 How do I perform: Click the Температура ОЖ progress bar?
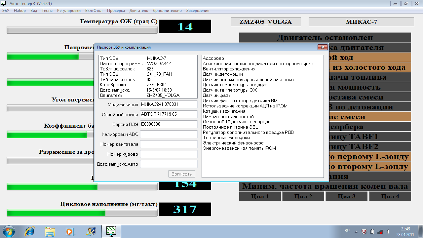[x=82, y=30]
